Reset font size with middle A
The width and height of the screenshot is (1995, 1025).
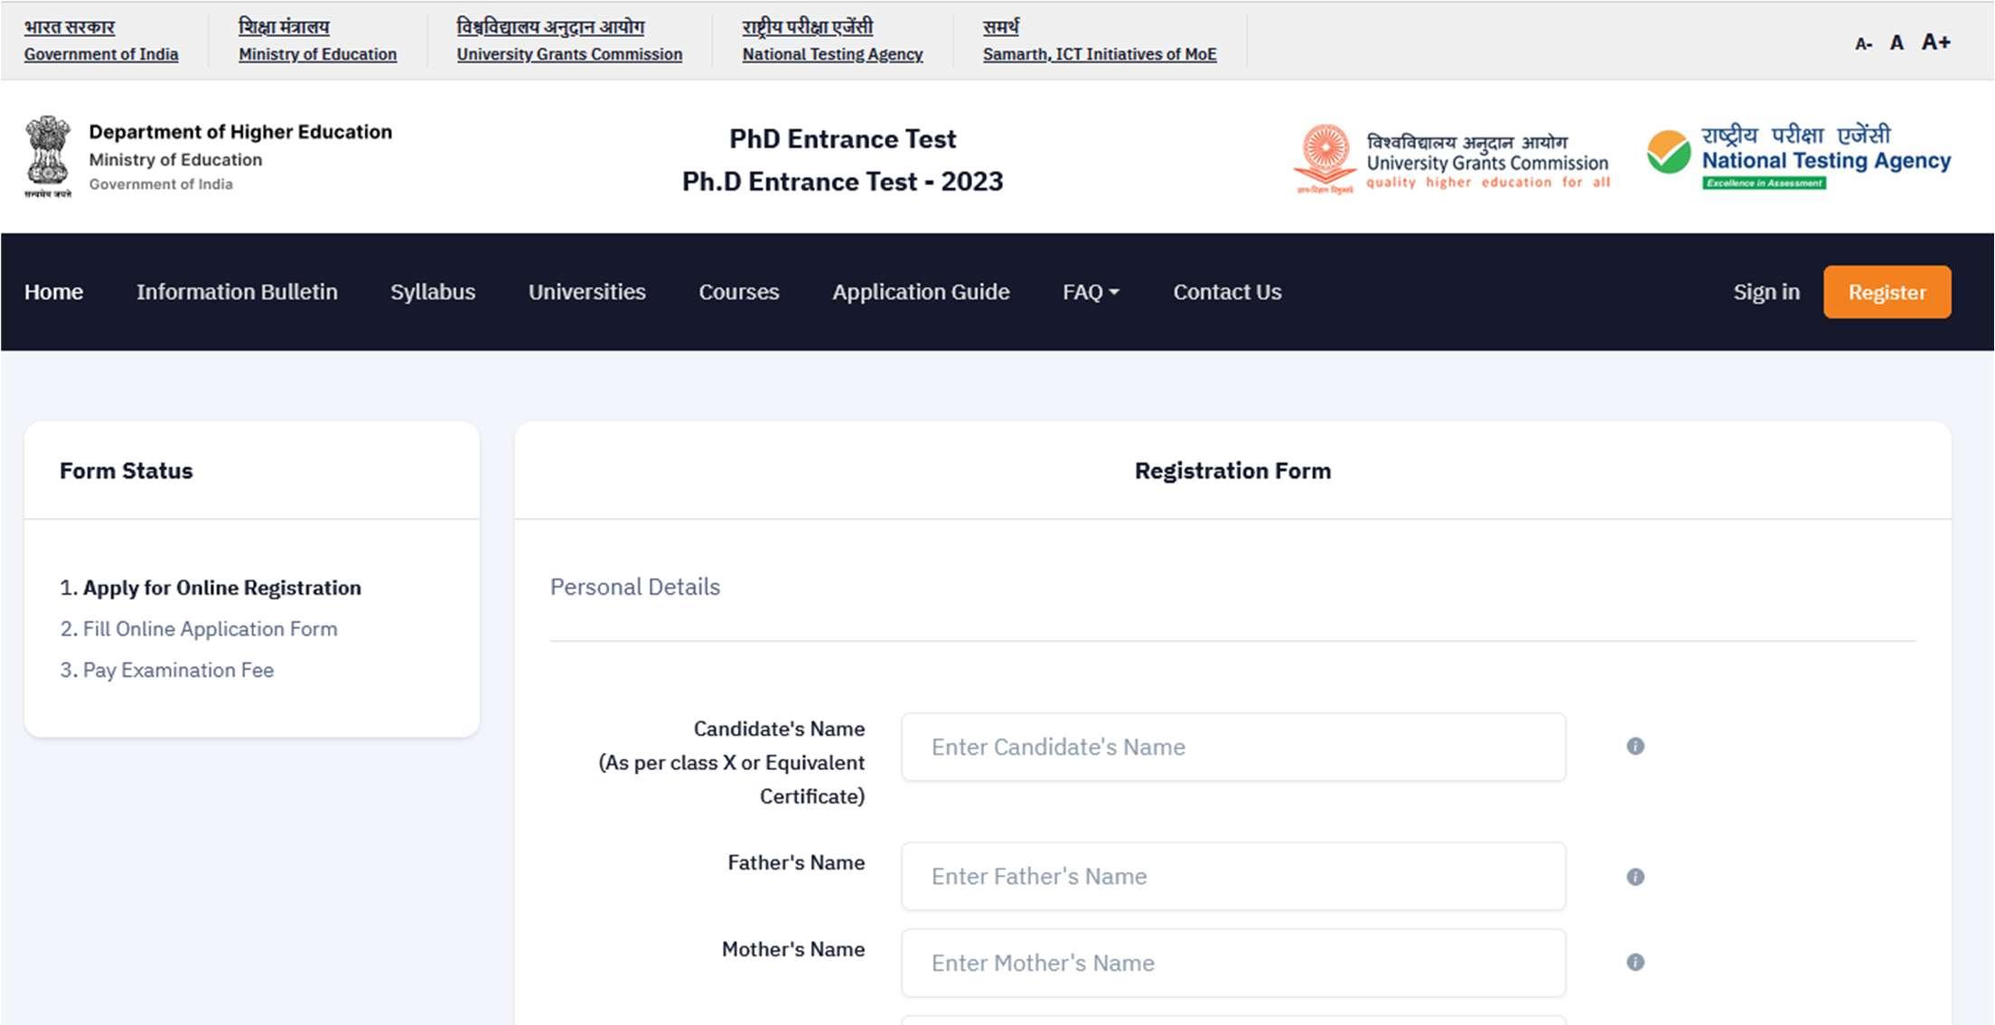[x=1897, y=43]
